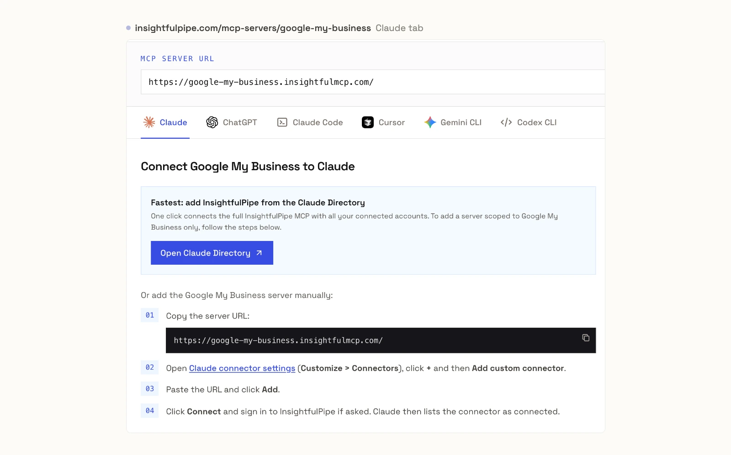Click the step number "01" badge
Screen dimensions: 731x455
pos(150,315)
